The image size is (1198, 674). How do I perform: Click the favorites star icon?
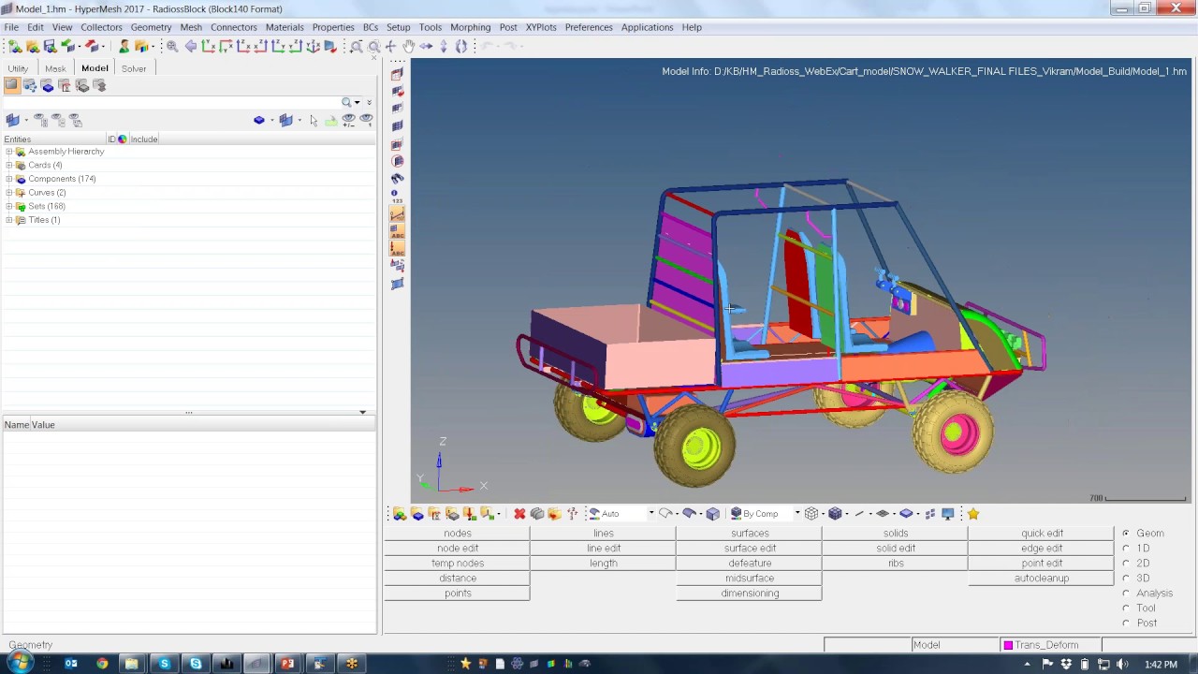(973, 513)
